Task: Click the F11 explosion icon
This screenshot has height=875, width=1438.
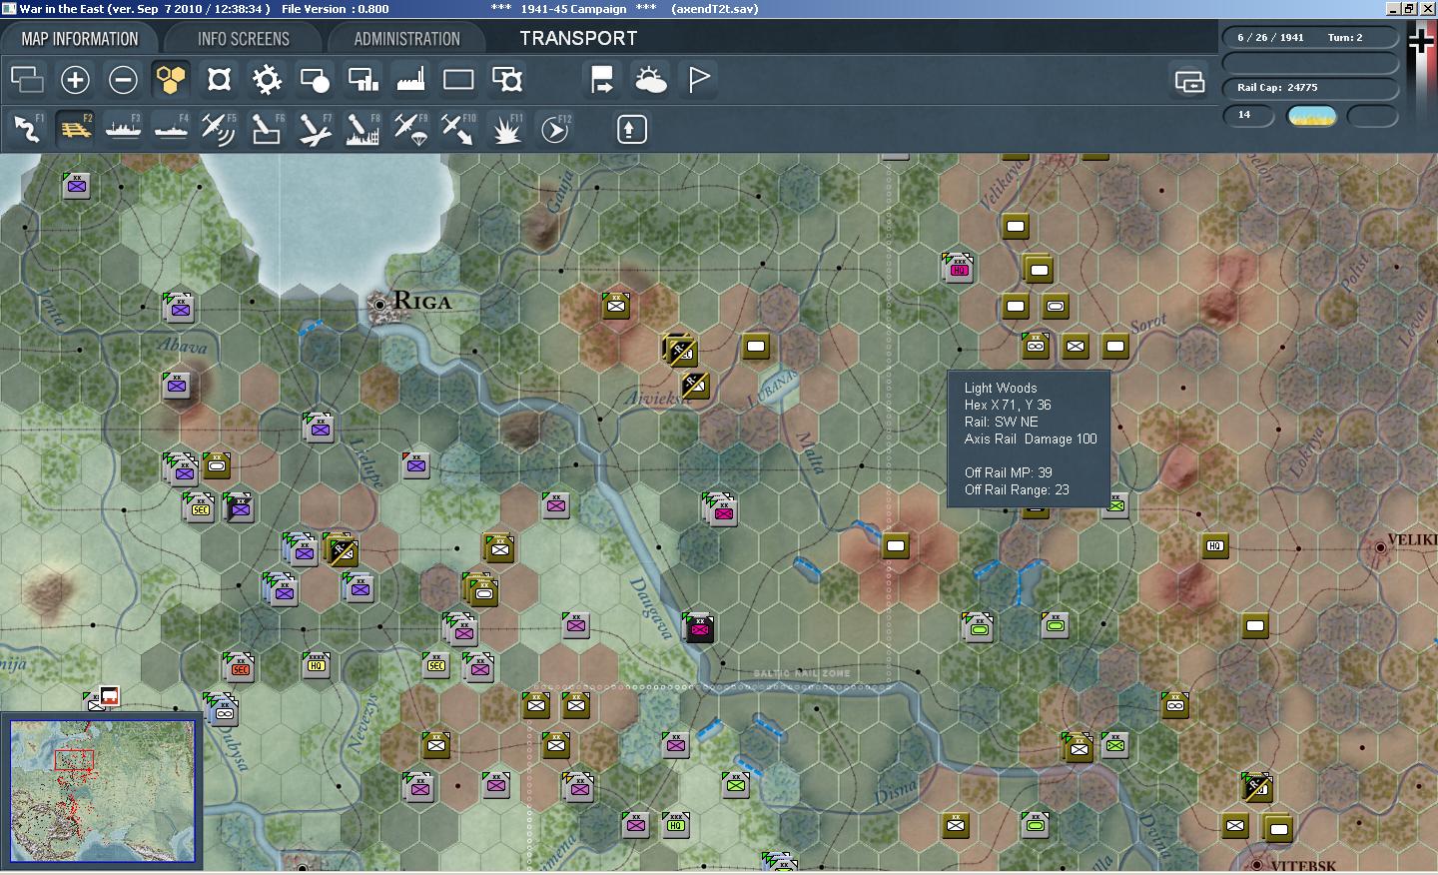Action: (x=506, y=129)
